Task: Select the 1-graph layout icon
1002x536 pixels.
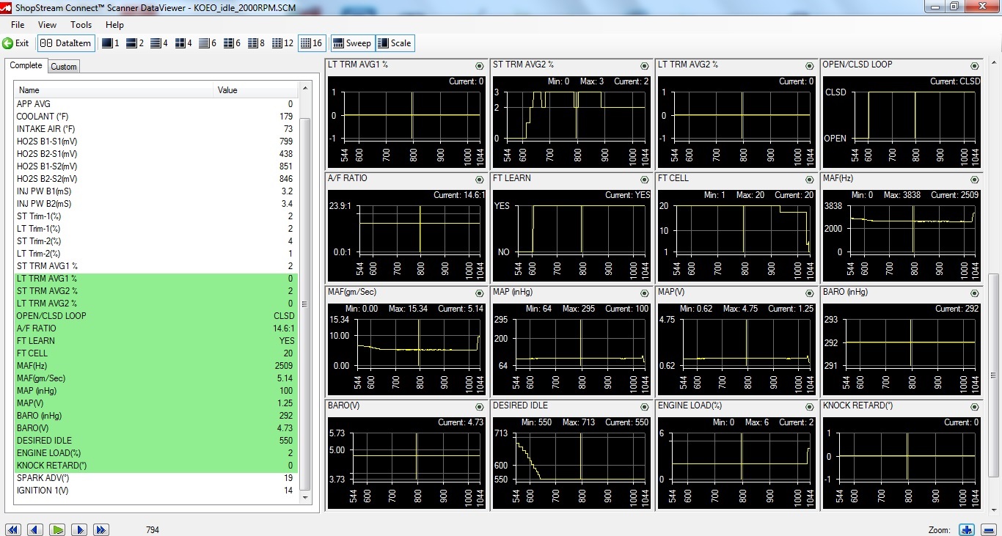Action: pyautogui.click(x=110, y=43)
